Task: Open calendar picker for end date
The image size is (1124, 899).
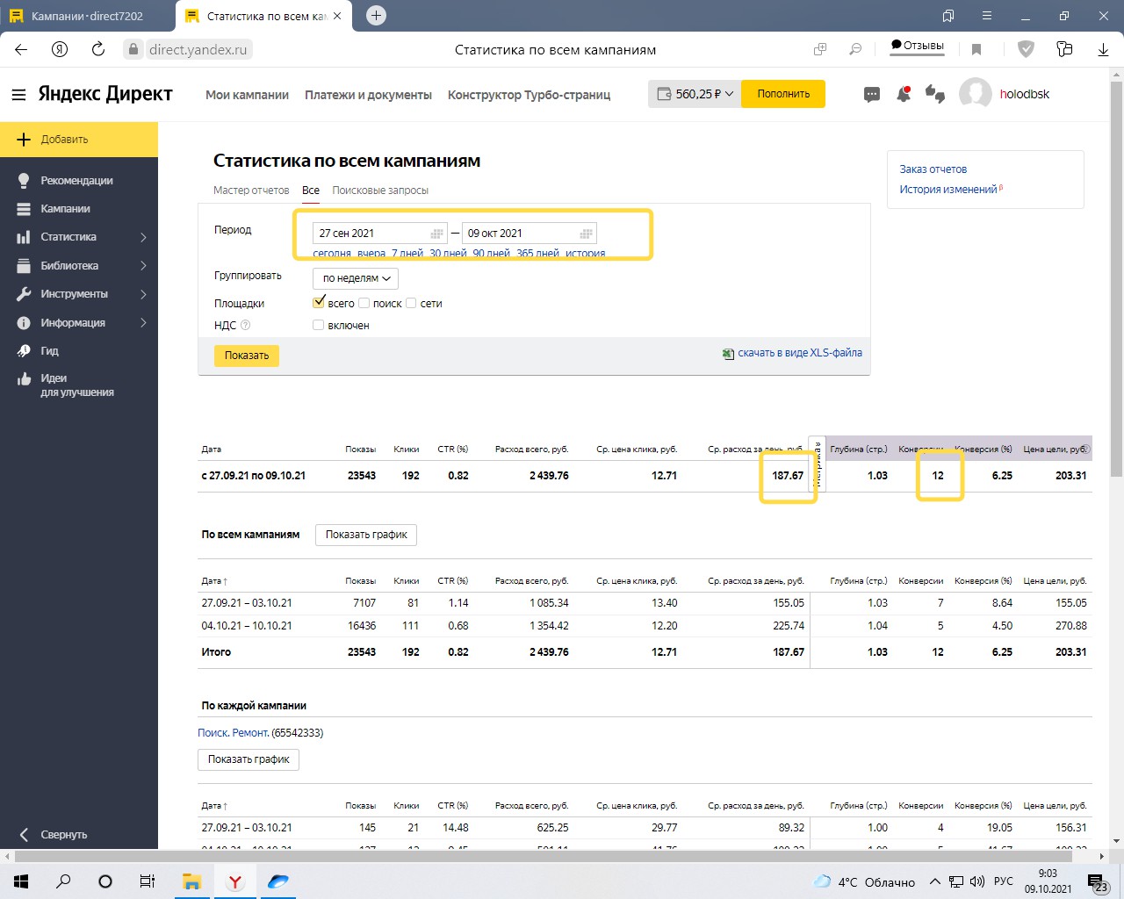Action: 586,234
